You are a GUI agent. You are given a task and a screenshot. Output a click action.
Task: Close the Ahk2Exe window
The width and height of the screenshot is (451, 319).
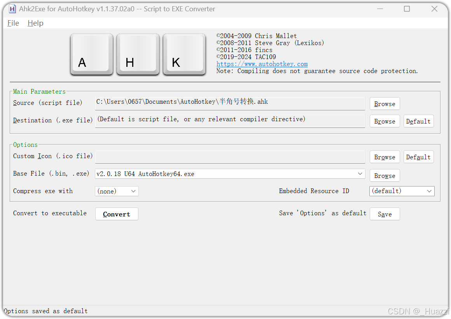point(434,9)
